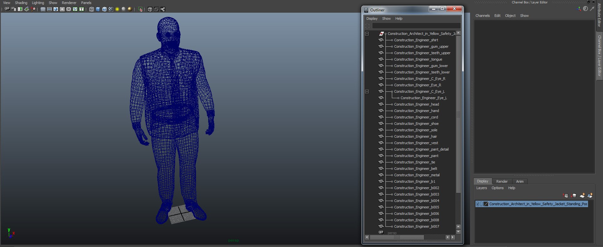The height and width of the screenshot is (247, 603).
Task: Click the Select Camera icon in viewport toolbar
Action: (x=7, y=9)
